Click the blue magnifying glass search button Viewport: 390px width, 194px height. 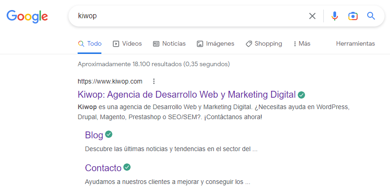(371, 16)
